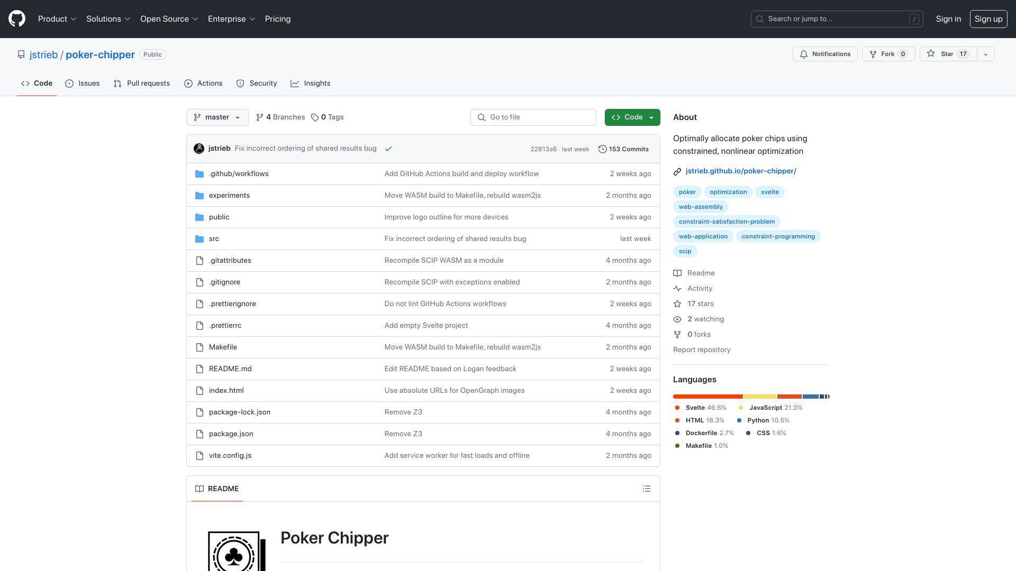This screenshot has height=571, width=1016.
Task: Click the Poker Chipper club logo image
Action: pos(237,551)
